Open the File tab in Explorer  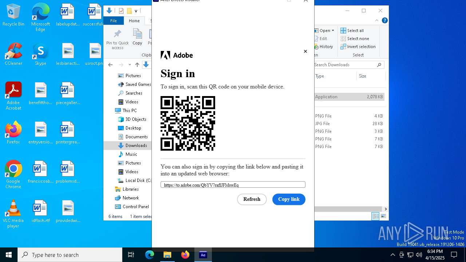point(114,21)
